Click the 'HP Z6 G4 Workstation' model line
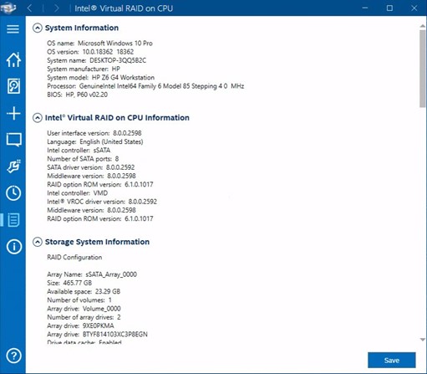This screenshot has width=427, height=374. 100,78
